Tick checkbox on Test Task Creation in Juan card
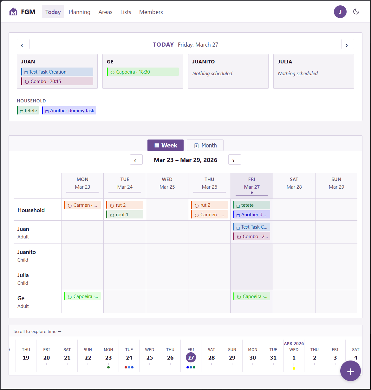Image resolution: width=371 pixels, height=390 pixels. tap(26, 72)
